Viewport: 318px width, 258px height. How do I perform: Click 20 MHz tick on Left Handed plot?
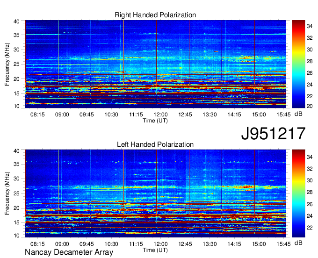[x=16, y=208]
